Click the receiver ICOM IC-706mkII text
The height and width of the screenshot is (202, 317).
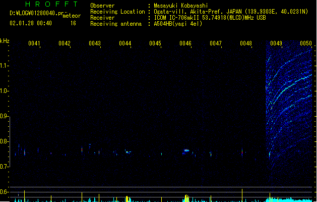click(177, 18)
